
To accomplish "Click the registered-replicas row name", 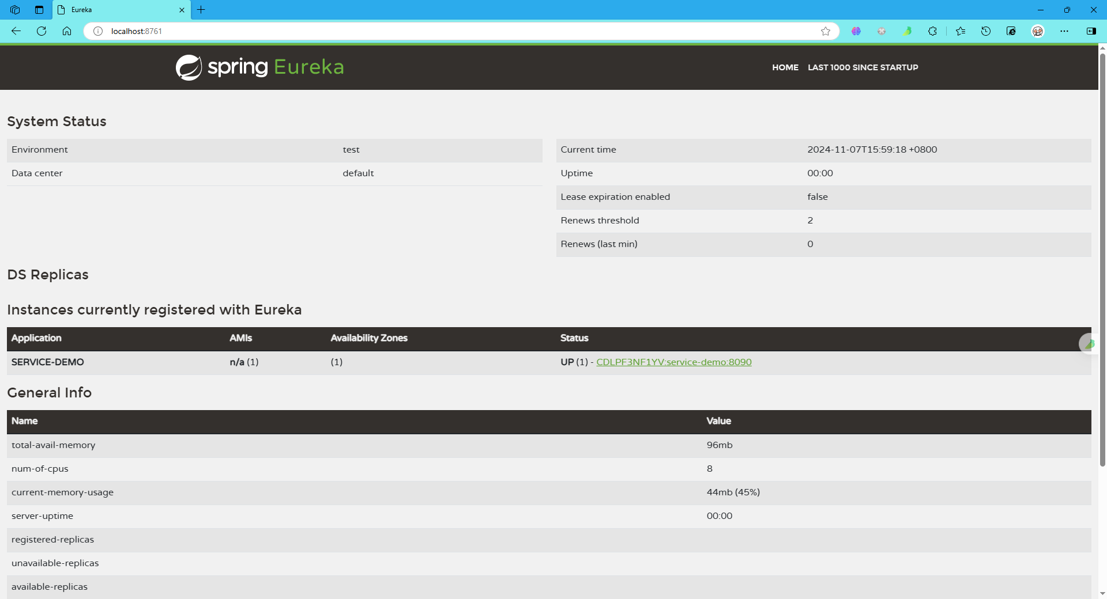I will 52,539.
